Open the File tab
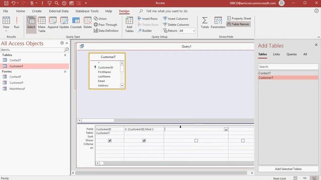This screenshot has width=321, height=180. [6, 11]
